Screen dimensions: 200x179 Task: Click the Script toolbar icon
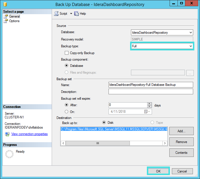tap(56, 14)
